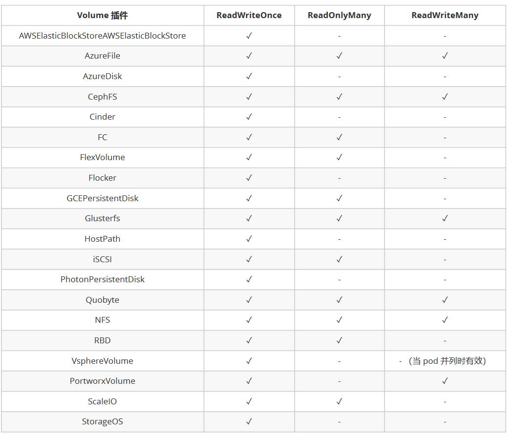Click the ScaleIO ReadOnlyMany checkmark
Viewport: 511px width, 438px height.
click(x=339, y=401)
